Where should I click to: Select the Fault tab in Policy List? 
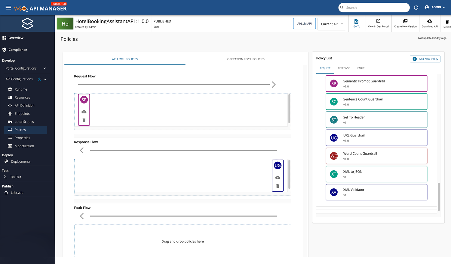[x=361, y=68]
